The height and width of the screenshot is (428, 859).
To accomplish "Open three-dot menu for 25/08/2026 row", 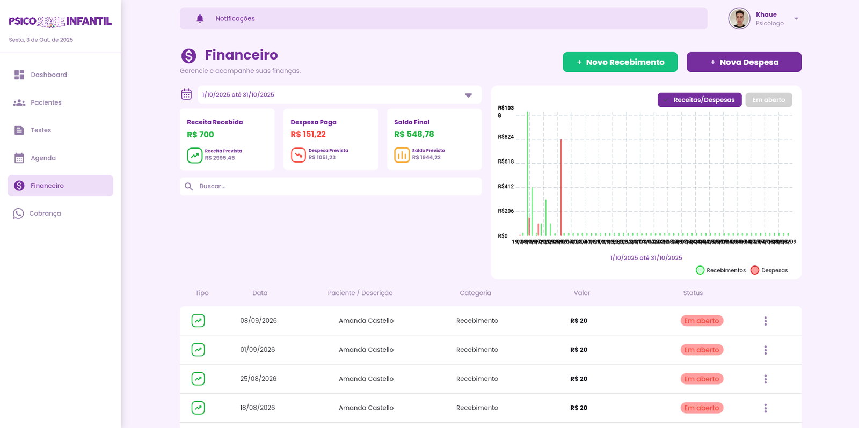I will click(x=765, y=379).
